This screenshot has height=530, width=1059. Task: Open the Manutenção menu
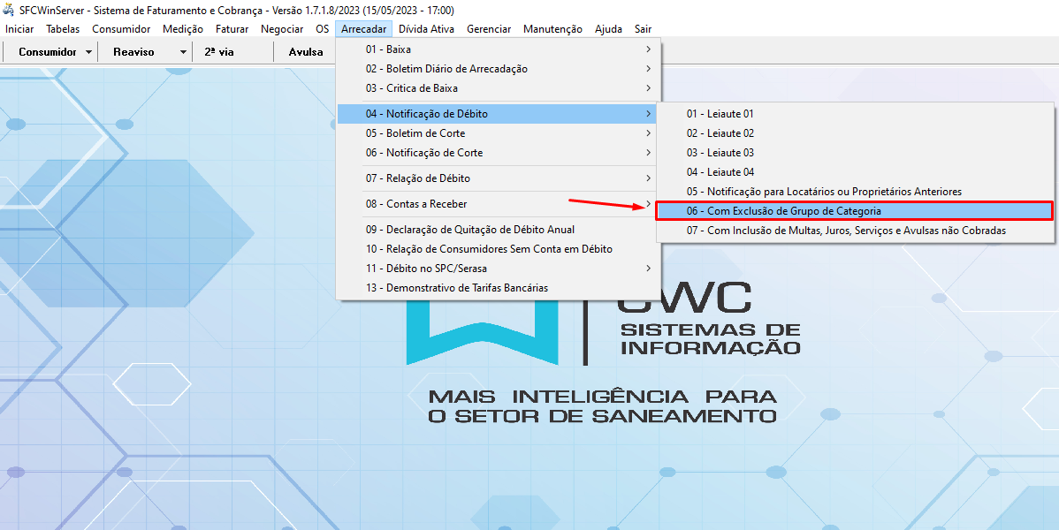coord(552,29)
